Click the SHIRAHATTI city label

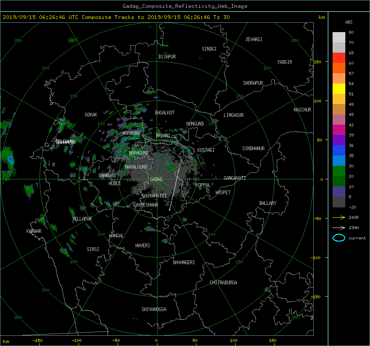154,196
